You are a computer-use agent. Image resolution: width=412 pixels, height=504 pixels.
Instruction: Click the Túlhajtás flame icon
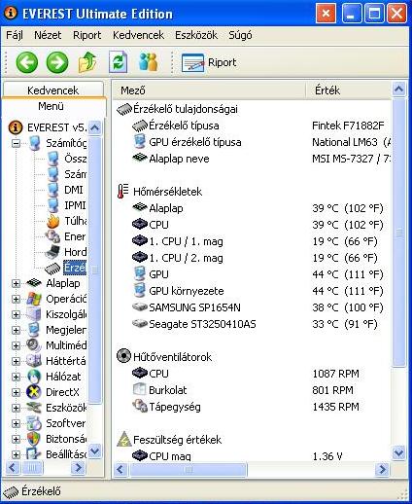tap(52, 221)
